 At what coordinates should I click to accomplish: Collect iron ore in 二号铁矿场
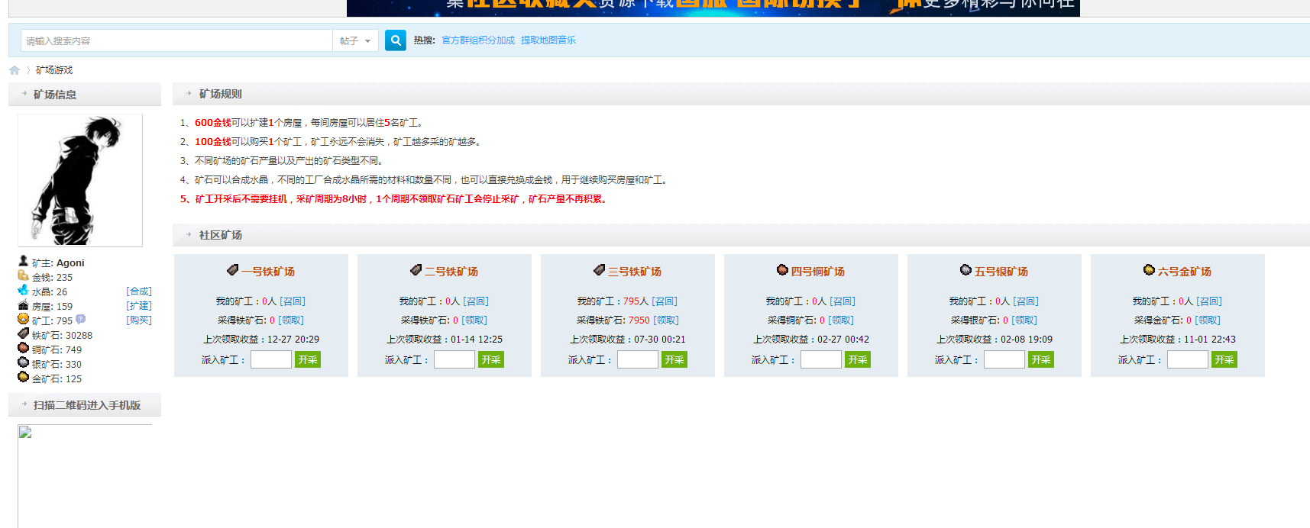point(474,320)
